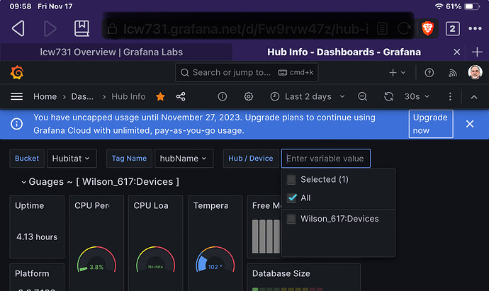Focus the Search or jump to field
Screen dimensions: 489x291
point(247,73)
